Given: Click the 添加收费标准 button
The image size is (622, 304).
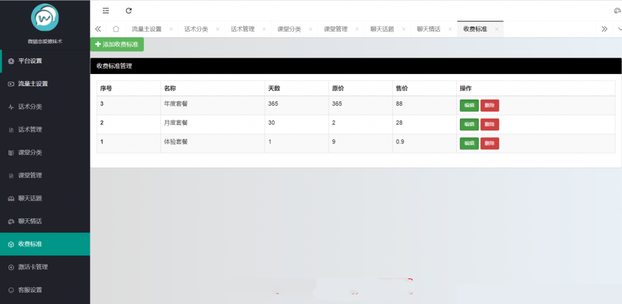Looking at the screenshot, I should pyautogui.click(x=117, y=44).
